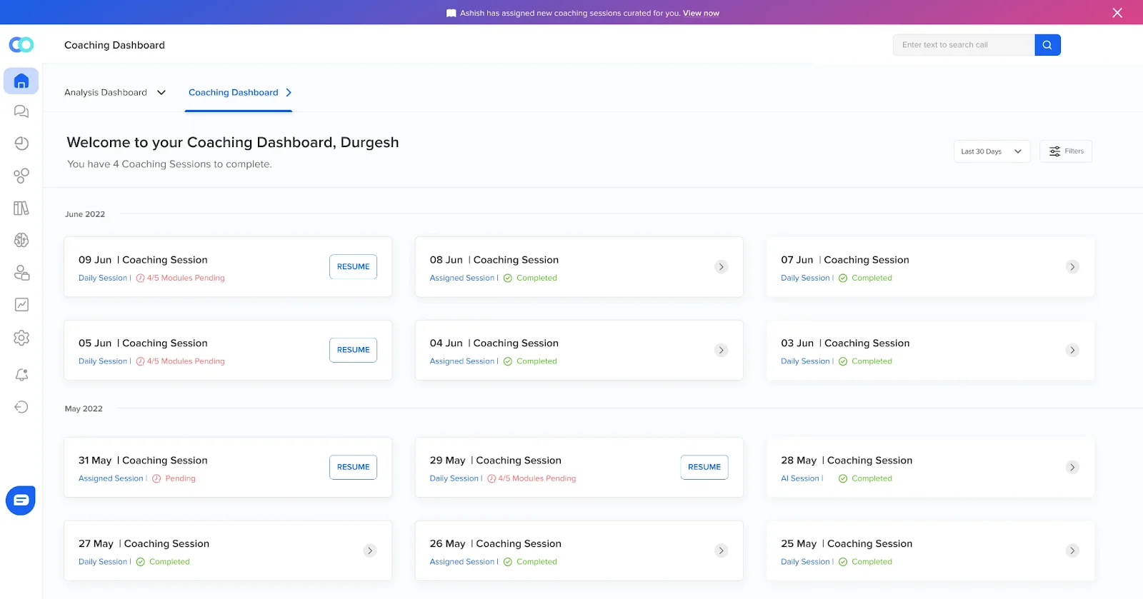Open the 26 May session arrow

pyautogui.click(x=722, y=550)
